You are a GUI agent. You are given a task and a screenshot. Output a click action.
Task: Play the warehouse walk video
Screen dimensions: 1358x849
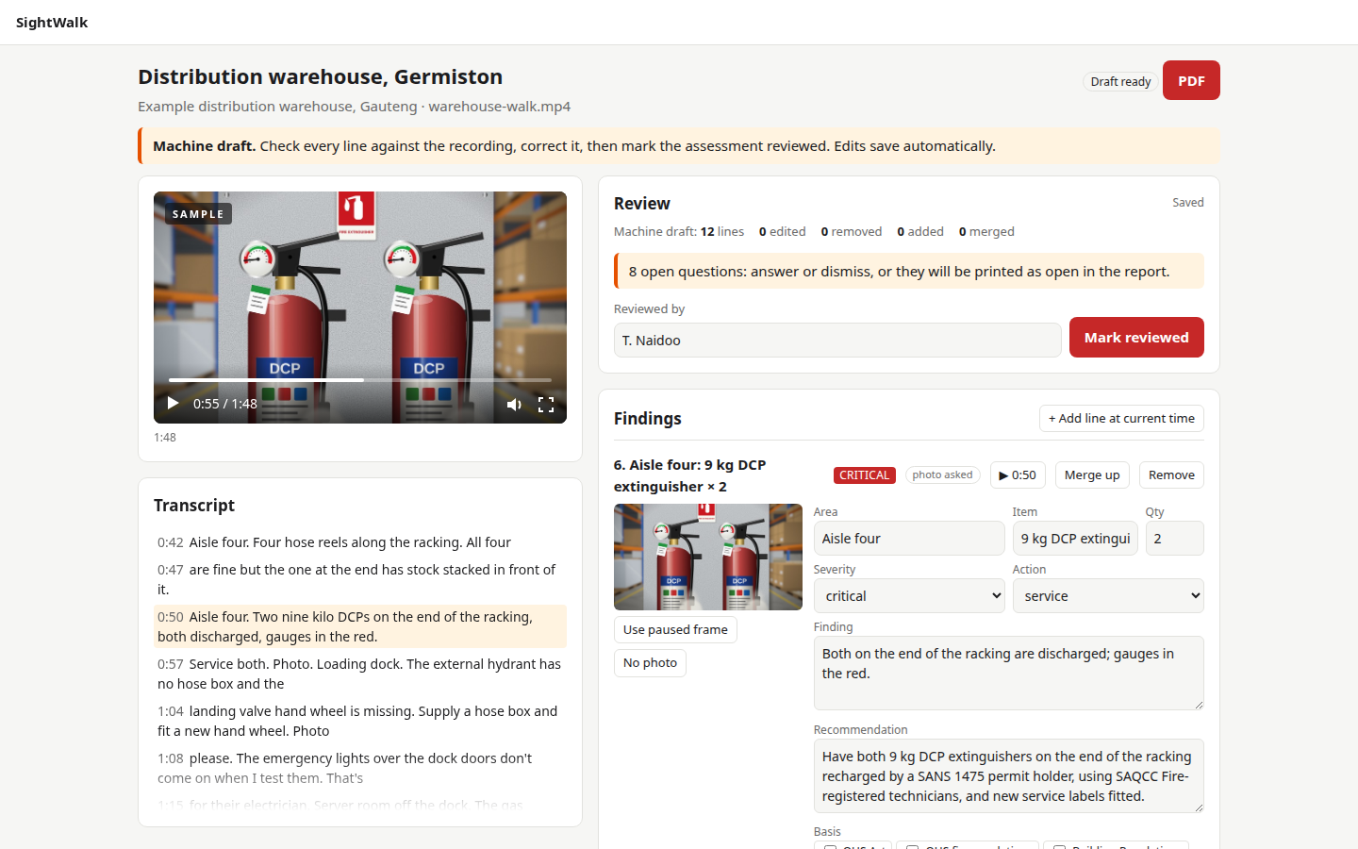(173, 404)
